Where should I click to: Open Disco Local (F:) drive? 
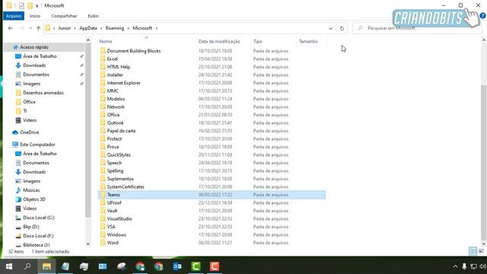tap(38, 236)
